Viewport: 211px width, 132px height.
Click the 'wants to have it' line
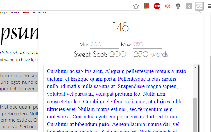19,60
